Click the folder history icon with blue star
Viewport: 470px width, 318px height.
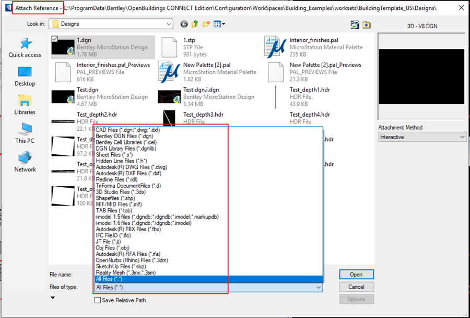coord(366,25)
